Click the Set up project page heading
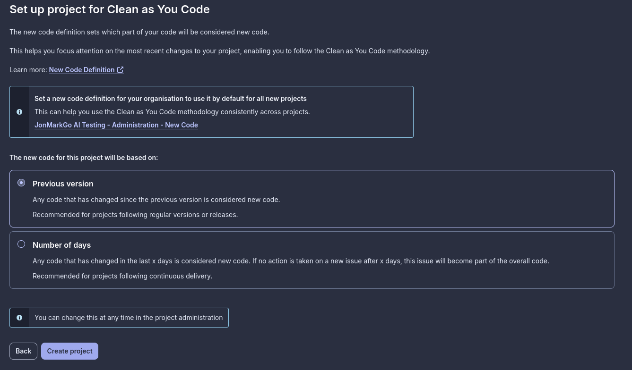This screenshot has height=370, width=632. pos(110,9)
